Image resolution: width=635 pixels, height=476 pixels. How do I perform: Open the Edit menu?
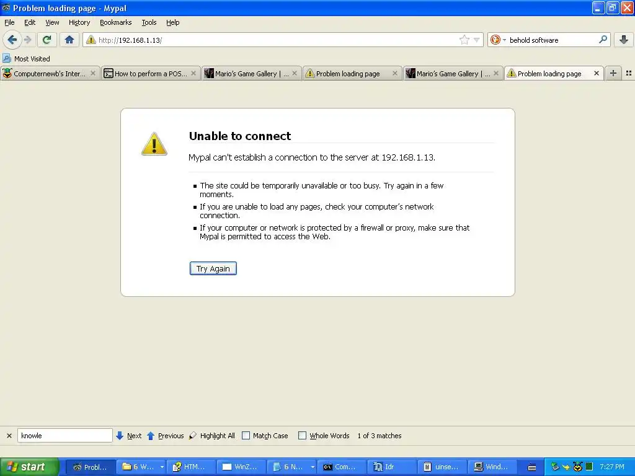[30, 22]
